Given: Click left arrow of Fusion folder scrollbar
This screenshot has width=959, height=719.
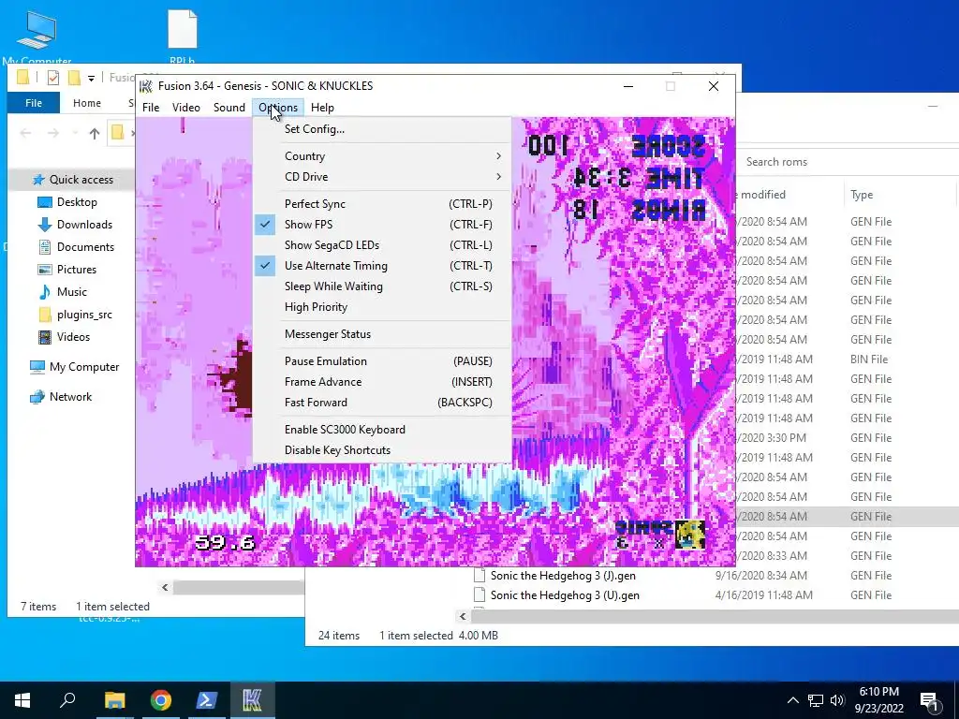Looking at the screenshot, I should tap(165, 588).
